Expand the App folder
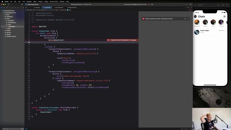 pos(4,15)
